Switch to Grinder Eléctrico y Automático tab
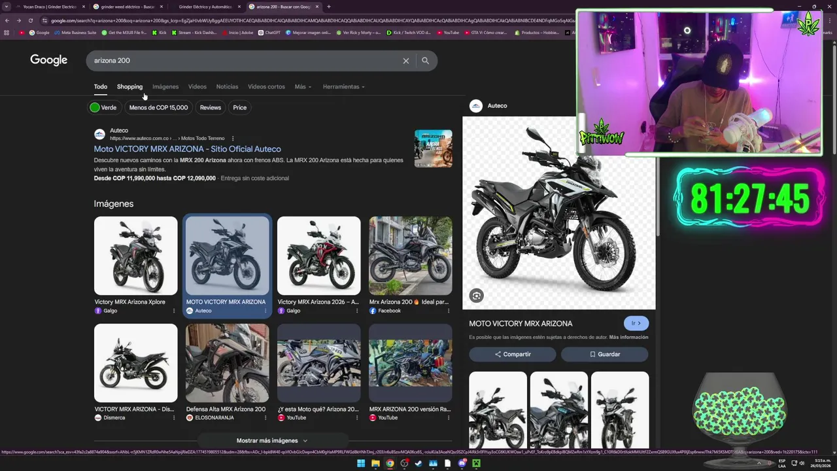The image size is (837, 471). click(x=204, y=7)
